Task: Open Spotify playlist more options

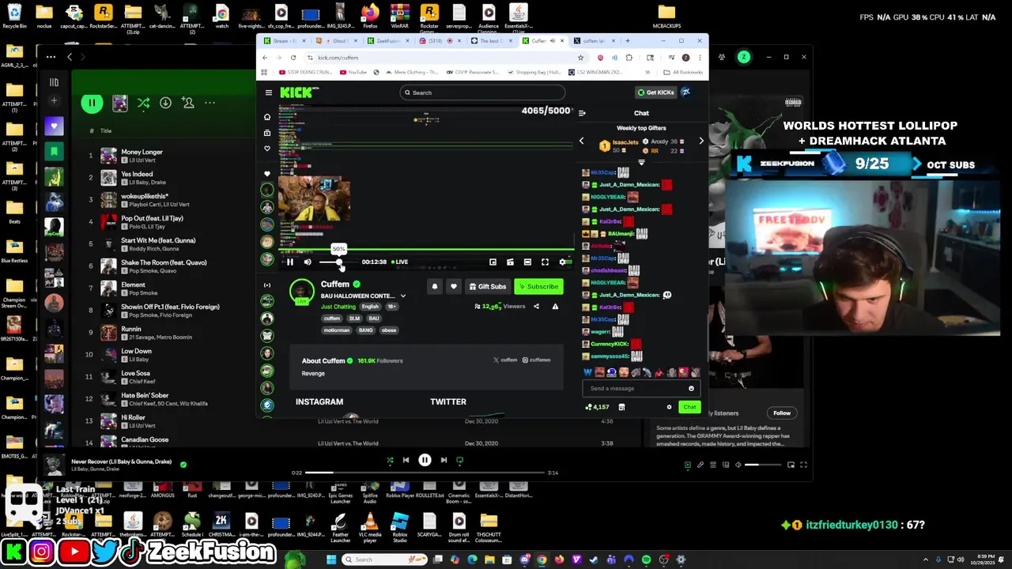Action: (210, 103)
